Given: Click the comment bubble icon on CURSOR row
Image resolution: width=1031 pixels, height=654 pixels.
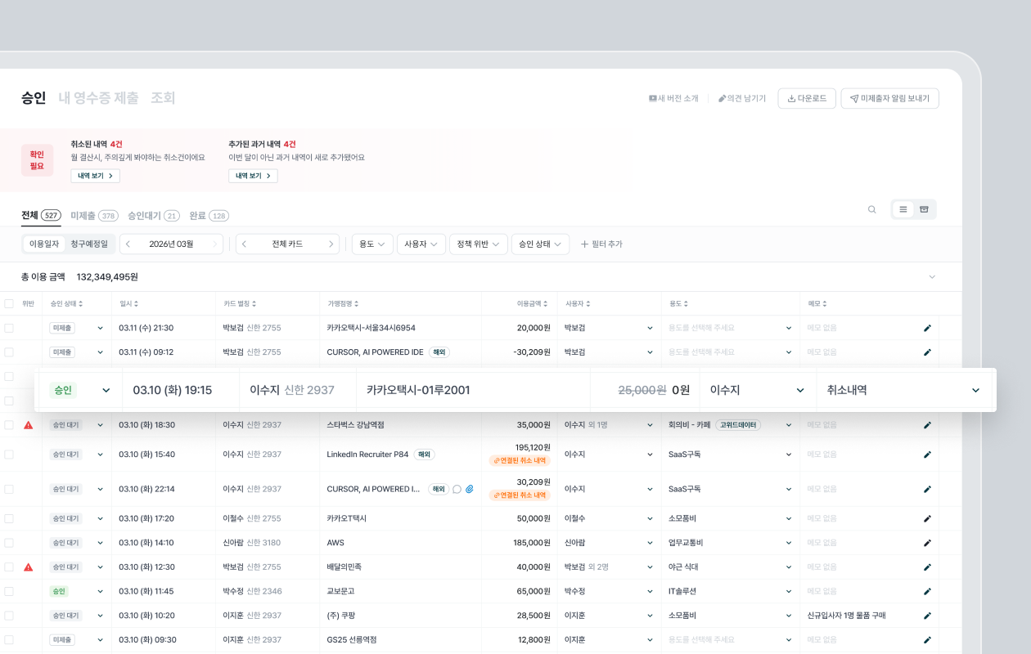Looking at the screenshot, I should [x=457, y=489].
